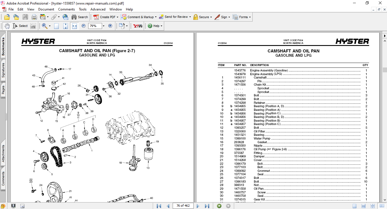Click the Zoom Out minus button
This screenshot has height=209, width=387.
pos(84,26)
